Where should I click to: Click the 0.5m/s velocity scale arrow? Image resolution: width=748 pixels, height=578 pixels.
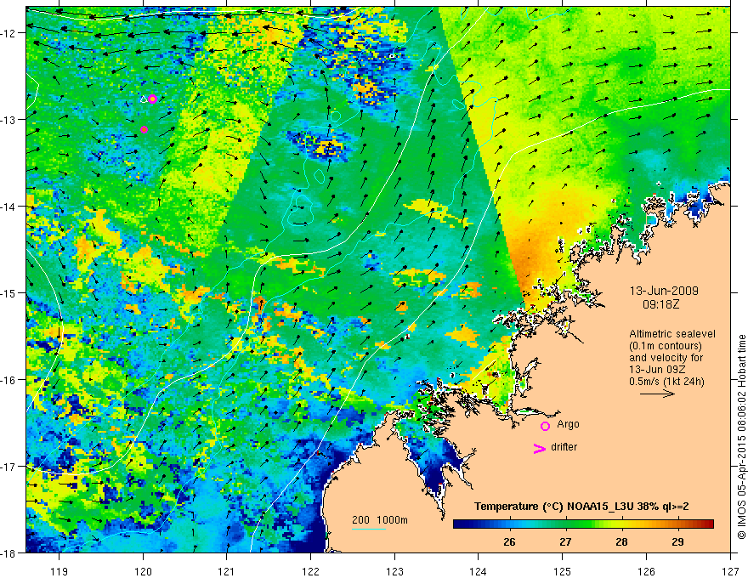657,394
